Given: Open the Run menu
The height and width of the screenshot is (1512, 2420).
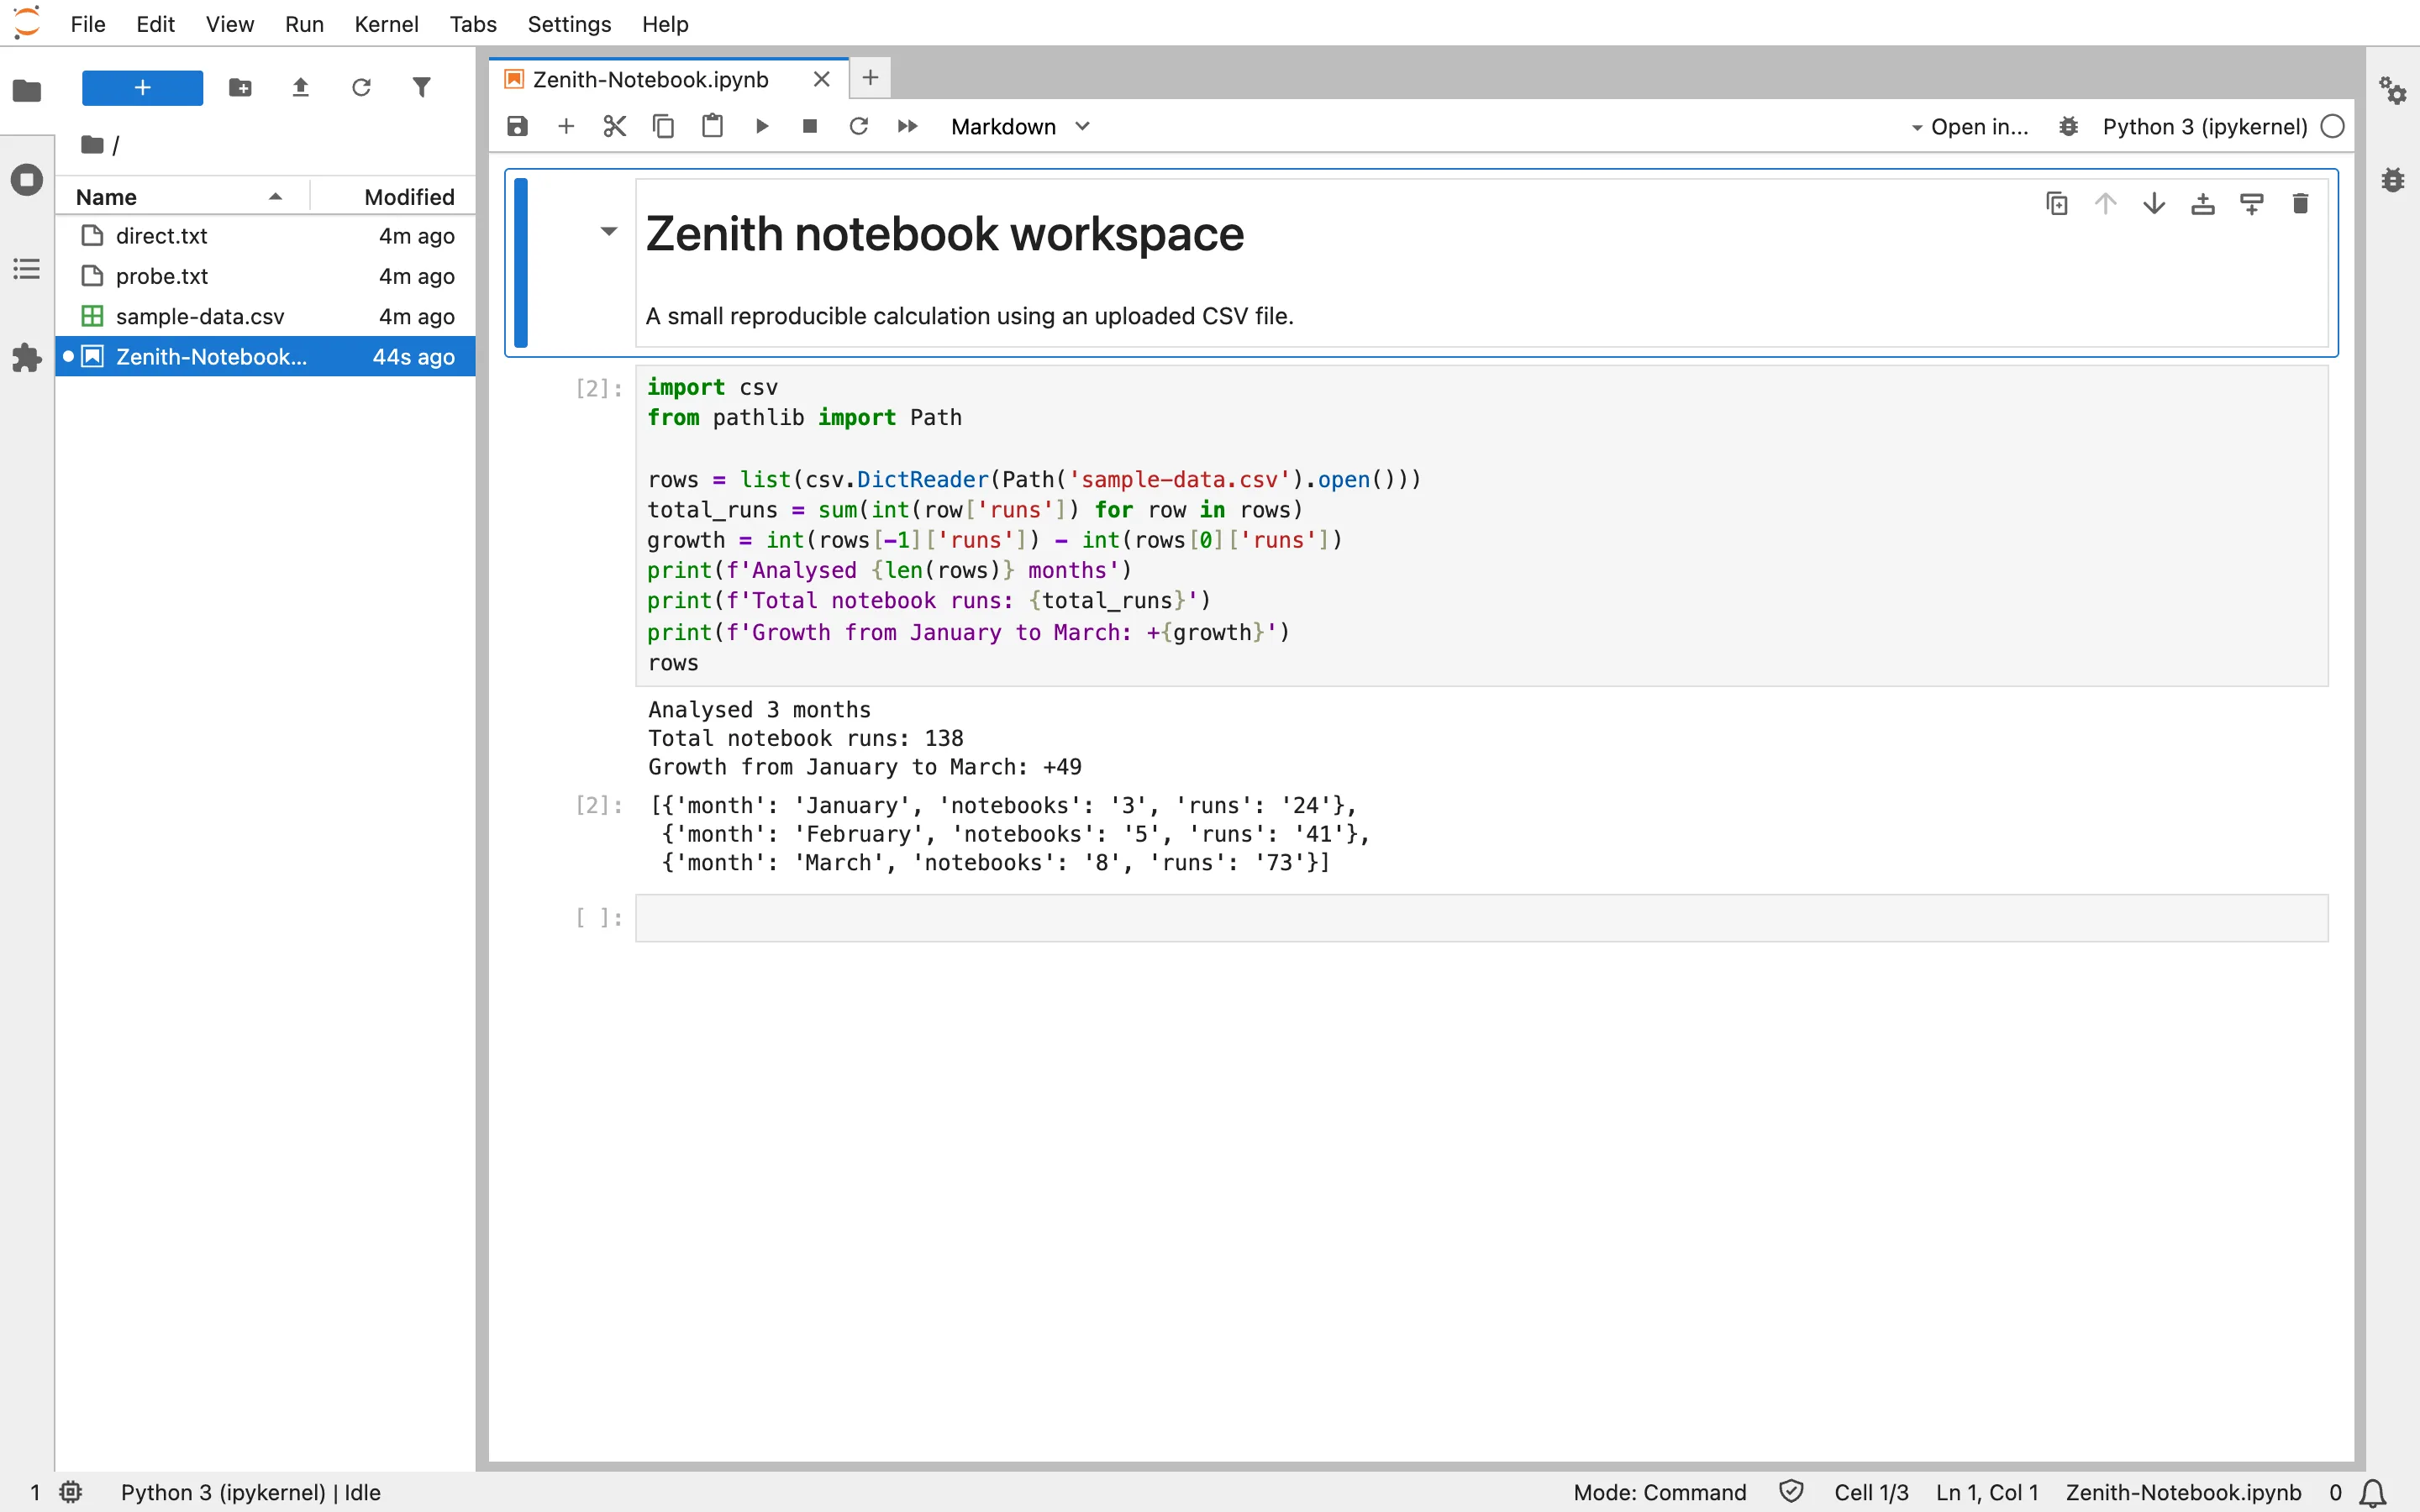Looking at the screenshot, I should click(304, 24).
